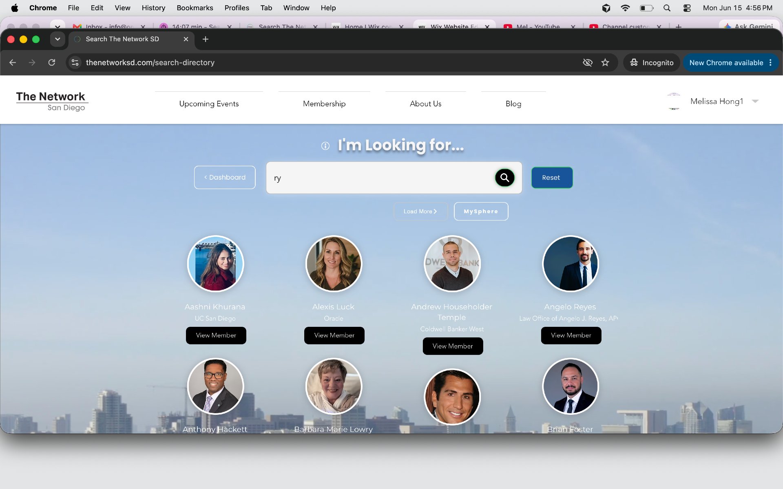Viewport: 783px width, 489px height.
Task: Click the Load More button
Action: [420, 211]
